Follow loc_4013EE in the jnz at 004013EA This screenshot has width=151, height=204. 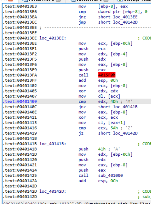click(x=125, y=17)
